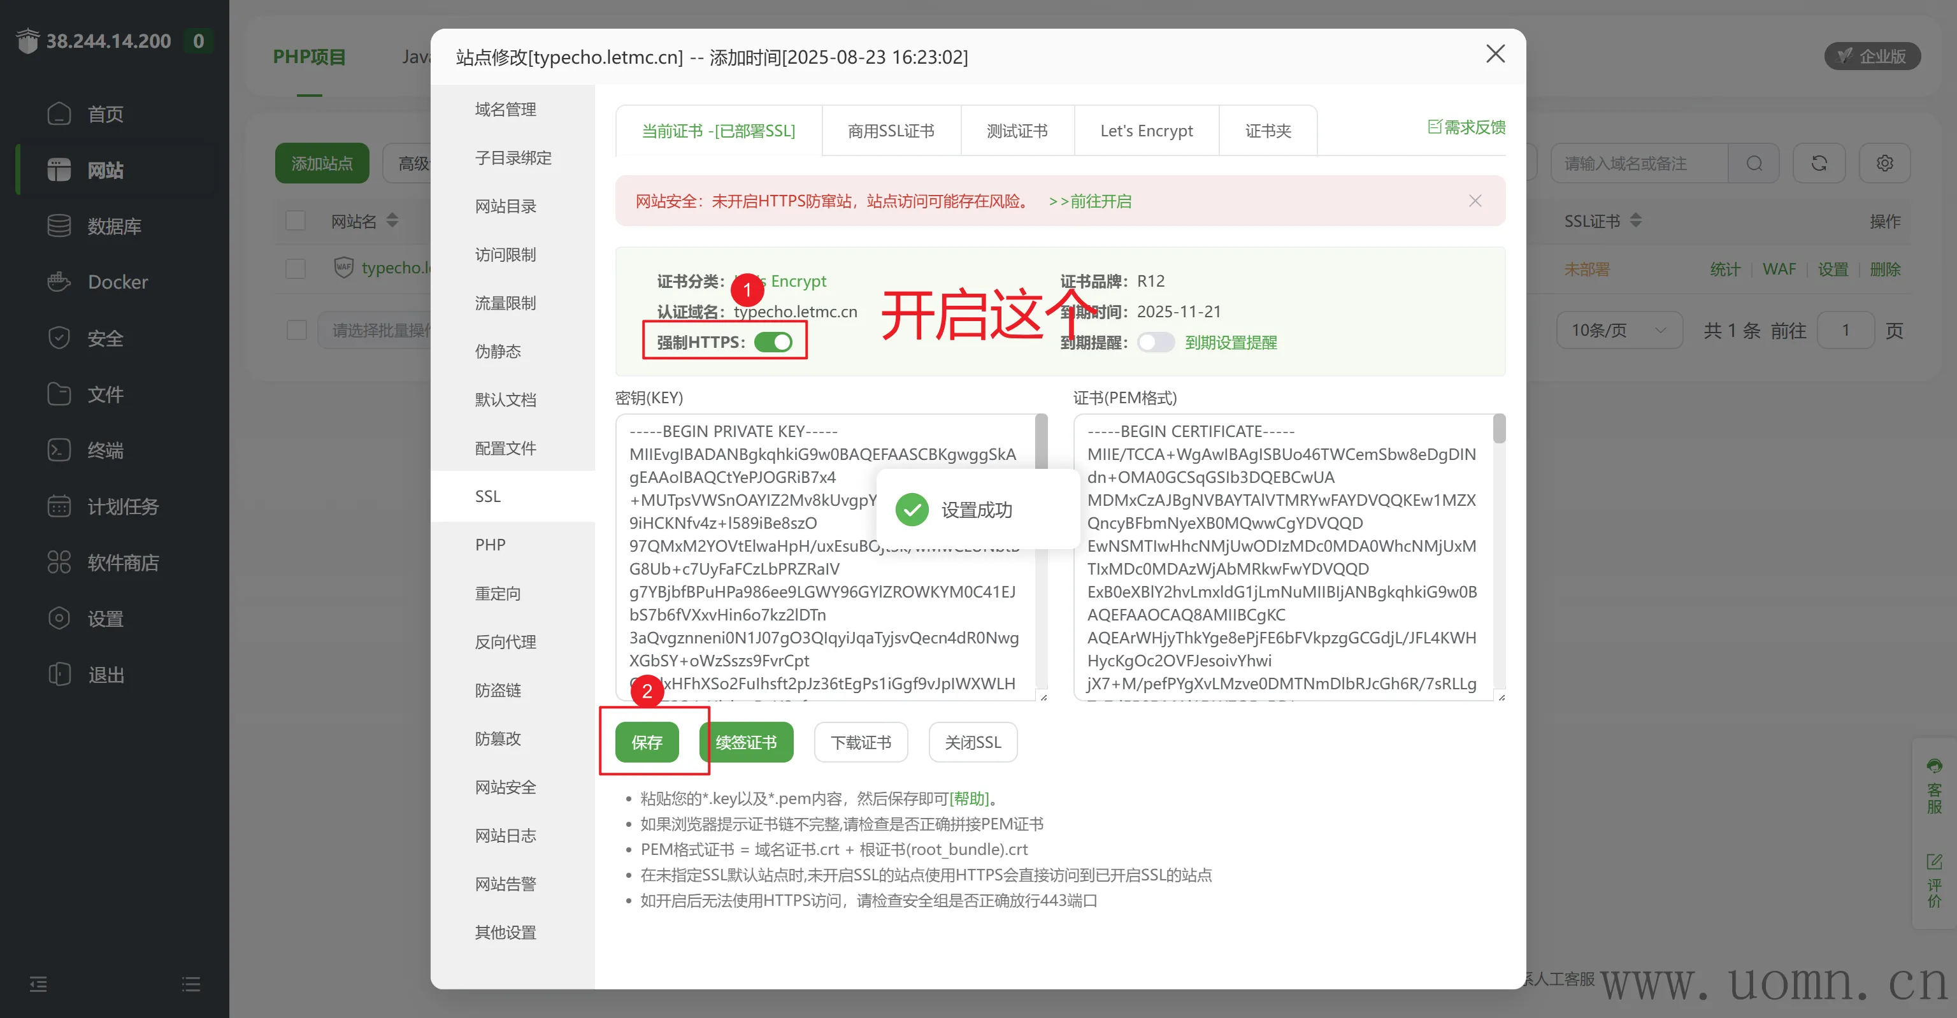Toggle the force HTTPS switch

coord(773,343)
